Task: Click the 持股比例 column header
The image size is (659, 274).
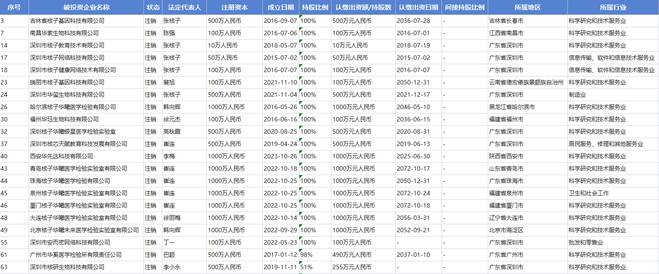Action: (x=315, y=7)
